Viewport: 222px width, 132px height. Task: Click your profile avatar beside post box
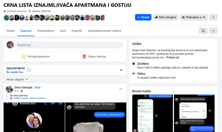point(10,45)
